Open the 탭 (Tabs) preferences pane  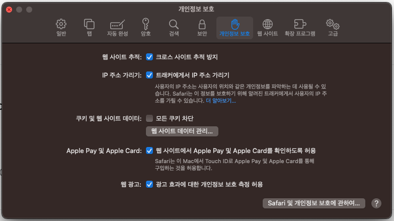point(89,27)
